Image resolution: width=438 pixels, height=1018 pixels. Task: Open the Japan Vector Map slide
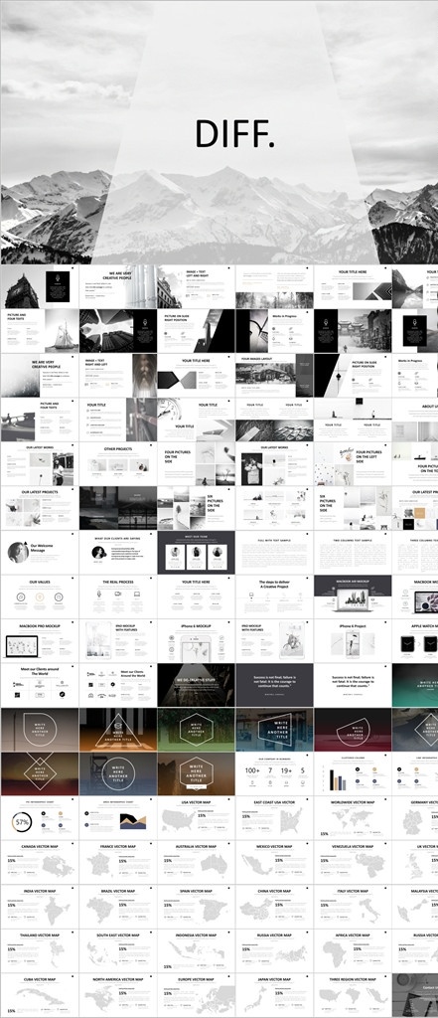pos(274,994)
